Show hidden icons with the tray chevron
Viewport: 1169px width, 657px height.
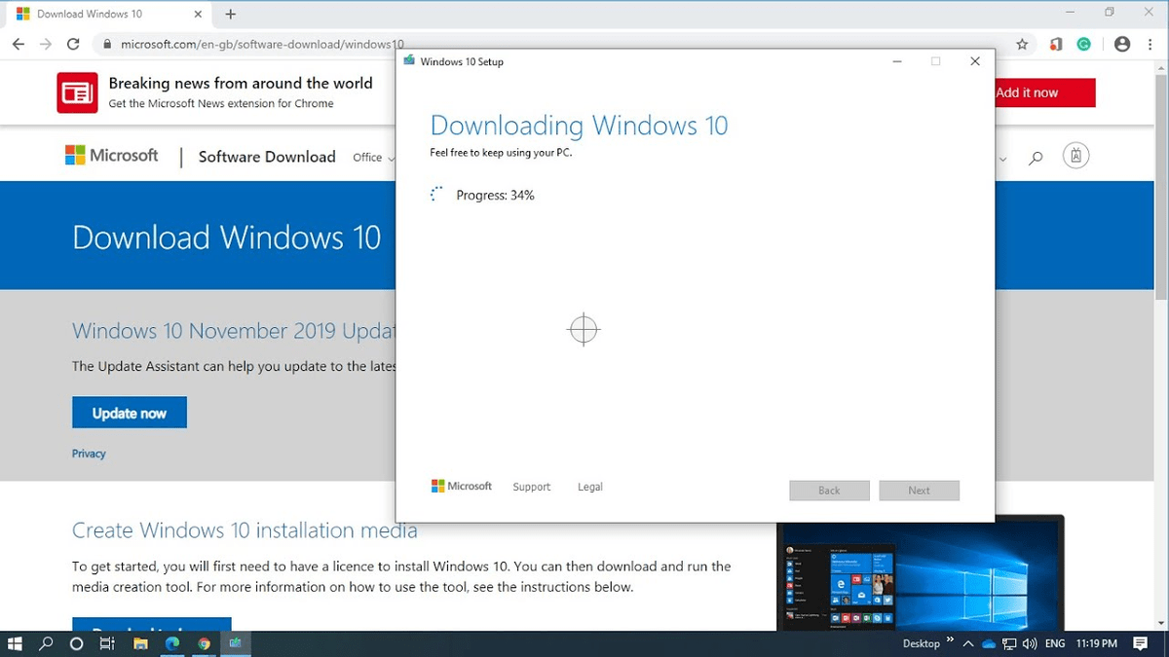pyautogui.click(x=967, y=643)
